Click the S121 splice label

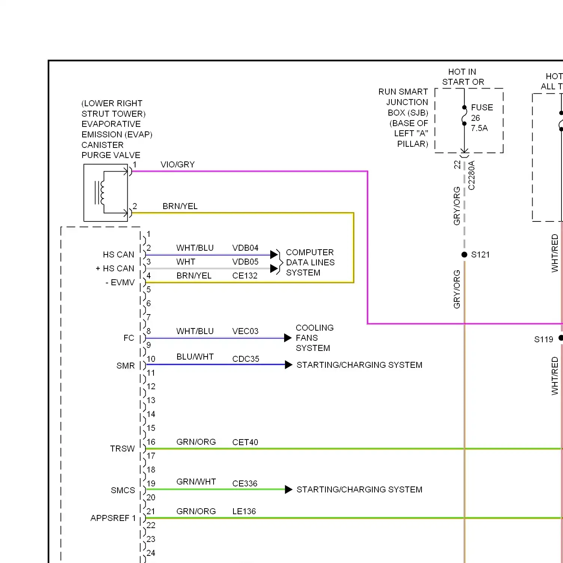(x=480, y=254)
